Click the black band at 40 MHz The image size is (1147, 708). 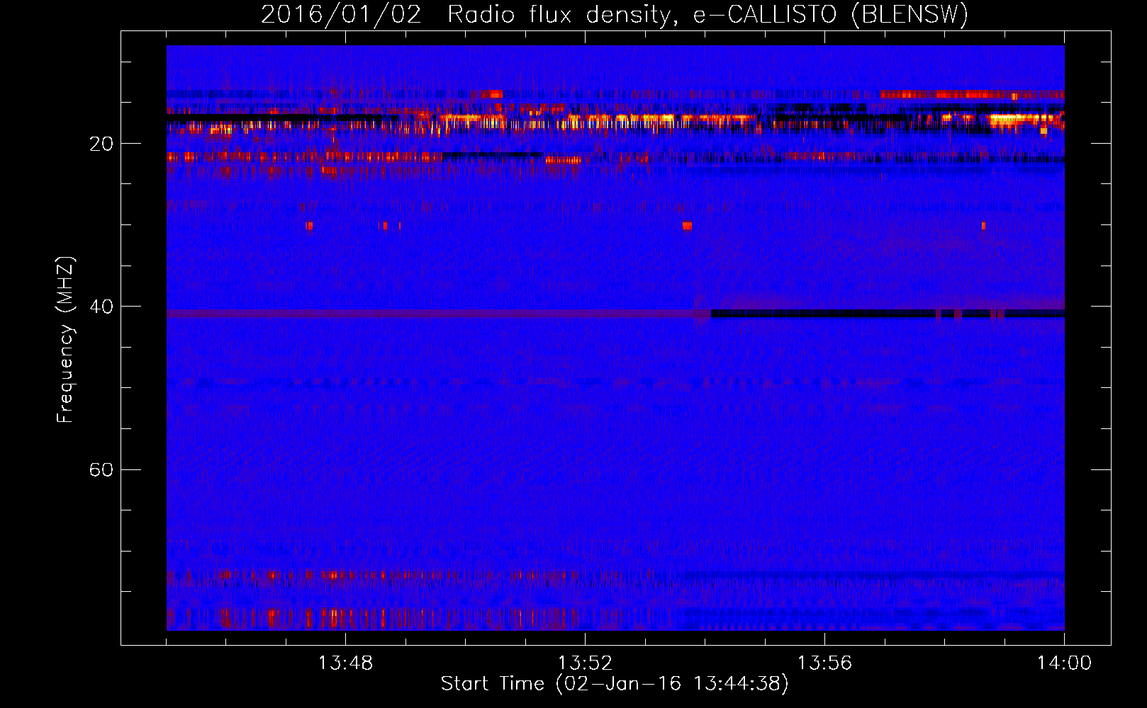[x=888, y=314]
